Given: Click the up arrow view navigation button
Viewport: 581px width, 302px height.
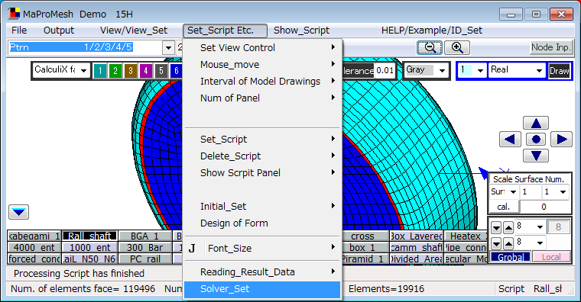Looking at the screenshot, I should 536,123.
